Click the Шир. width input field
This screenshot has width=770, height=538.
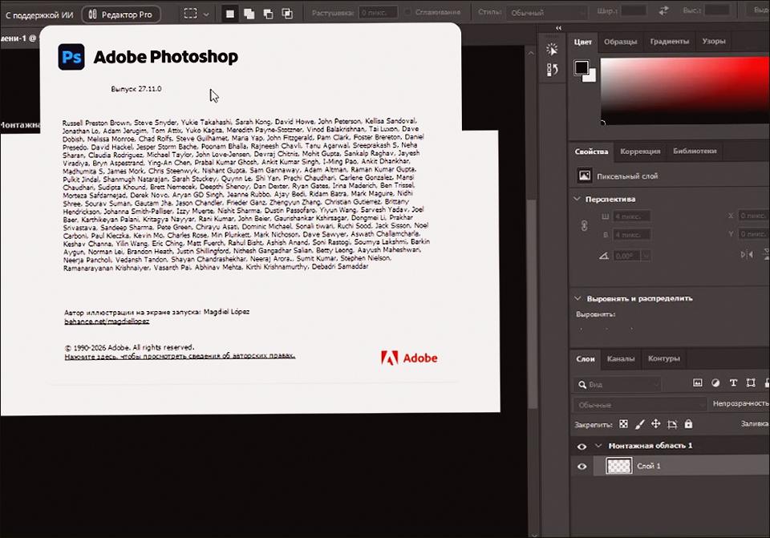tap(634, 10)
